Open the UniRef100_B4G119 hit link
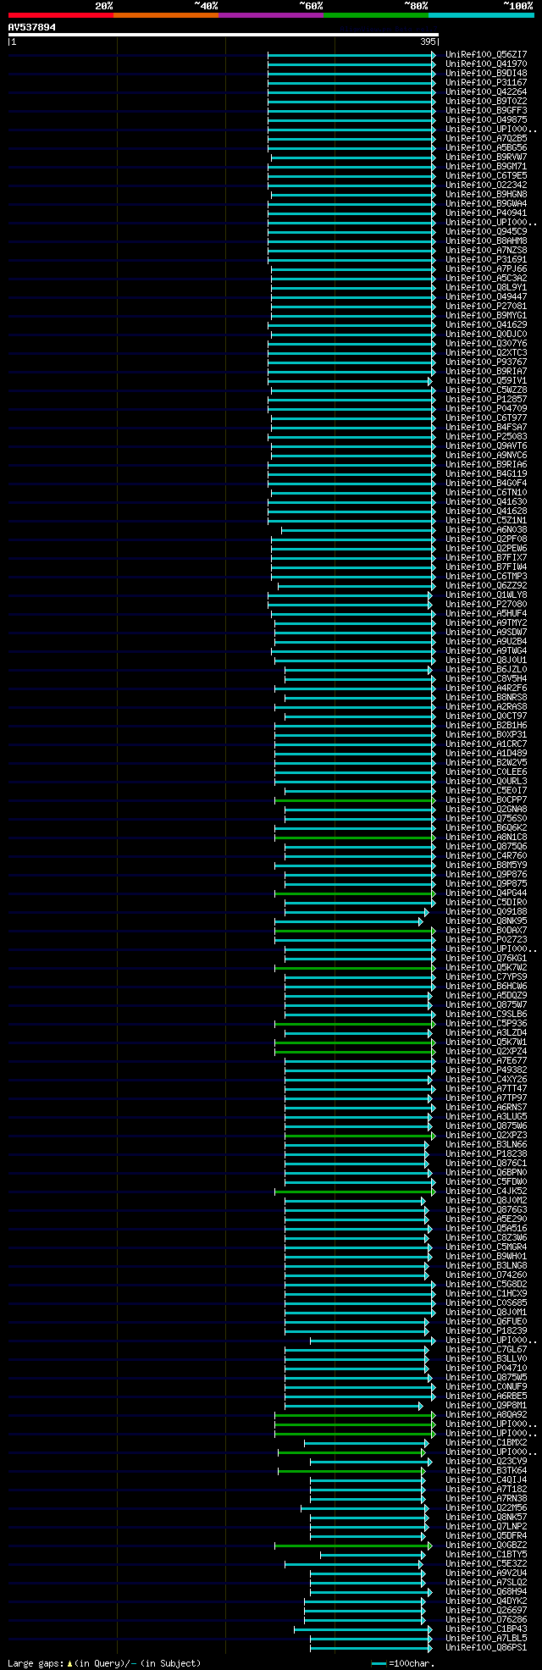 pyautogui.click(x=486, y=473)
